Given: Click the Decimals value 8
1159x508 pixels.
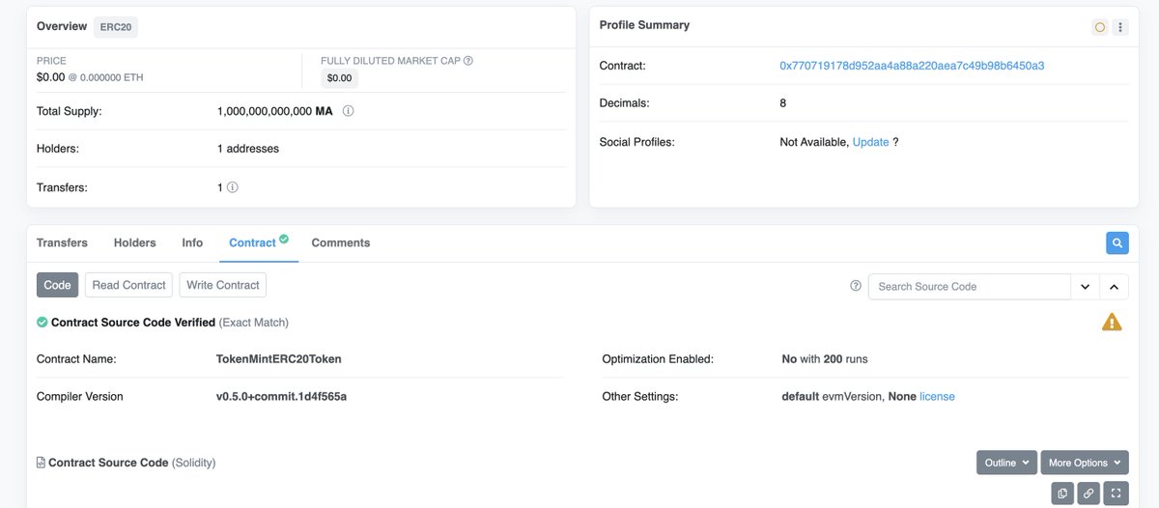Looking at the screenshot, I should coord(783,103).
